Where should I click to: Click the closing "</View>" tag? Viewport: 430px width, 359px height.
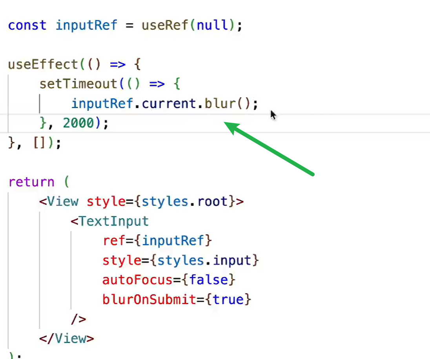(x=67, y=339)
